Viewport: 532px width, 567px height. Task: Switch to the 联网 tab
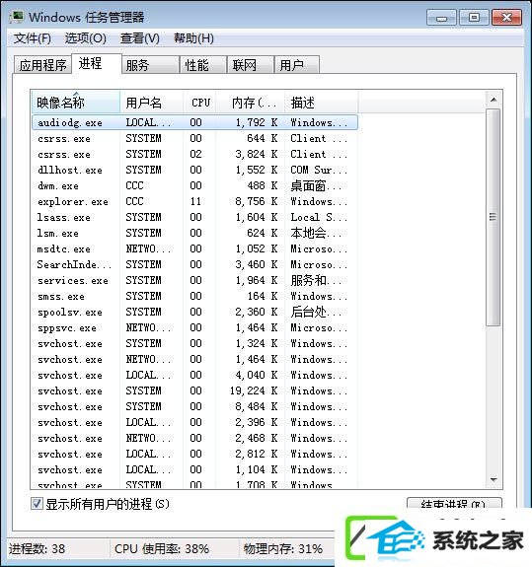pos(250,65)
